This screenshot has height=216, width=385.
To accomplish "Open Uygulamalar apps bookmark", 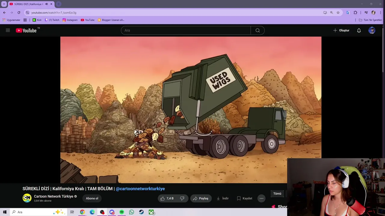I will 11,20.
